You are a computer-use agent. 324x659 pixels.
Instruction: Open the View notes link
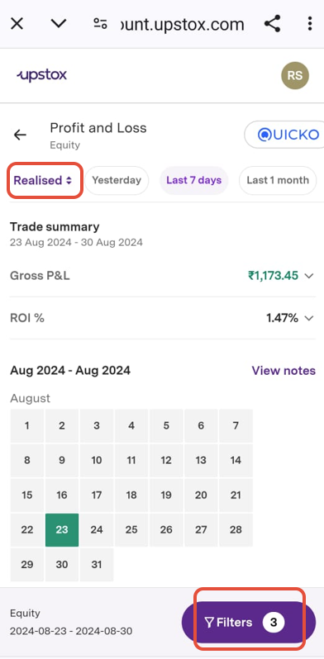(283, 370)
